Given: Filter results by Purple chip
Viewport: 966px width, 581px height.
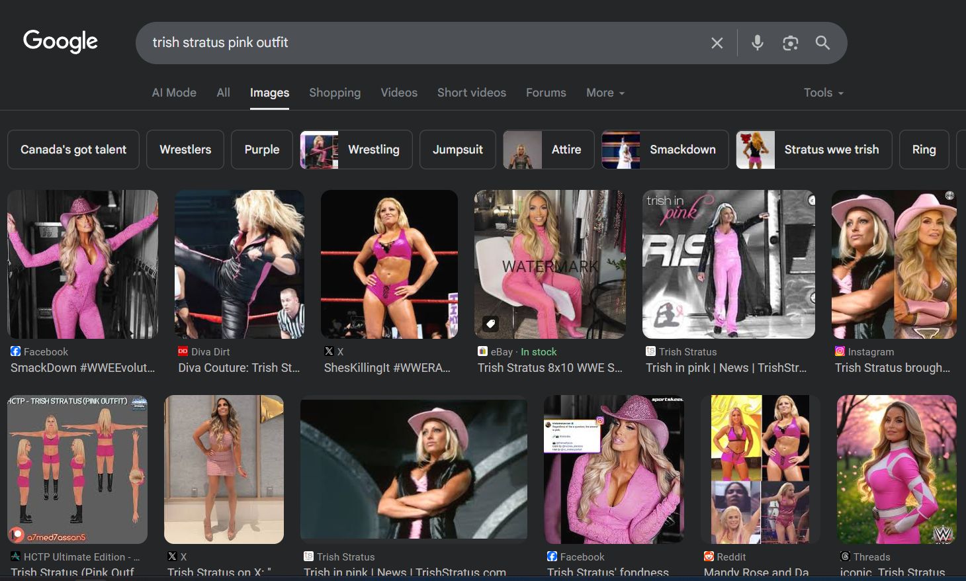Looking at the screenshot, I should coord(262,150).
